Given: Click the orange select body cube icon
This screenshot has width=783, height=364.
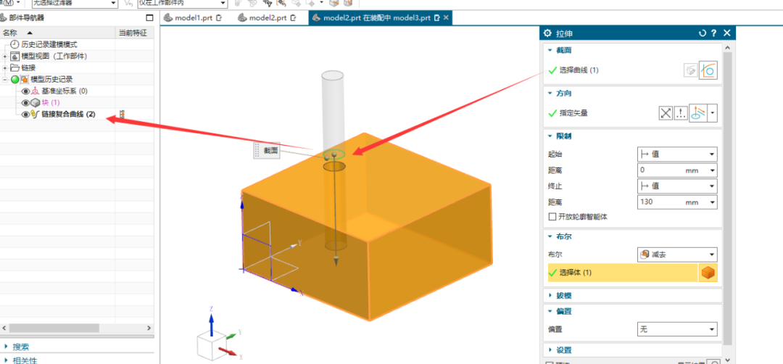Looking at the screenshot, I should (708, 273).
